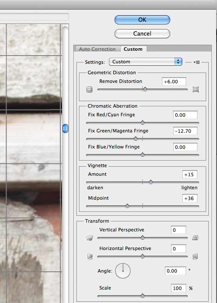This screenshot has height=303, width=217.
Task: Click the Remove Distortion value field
Action: pos(174,82)
